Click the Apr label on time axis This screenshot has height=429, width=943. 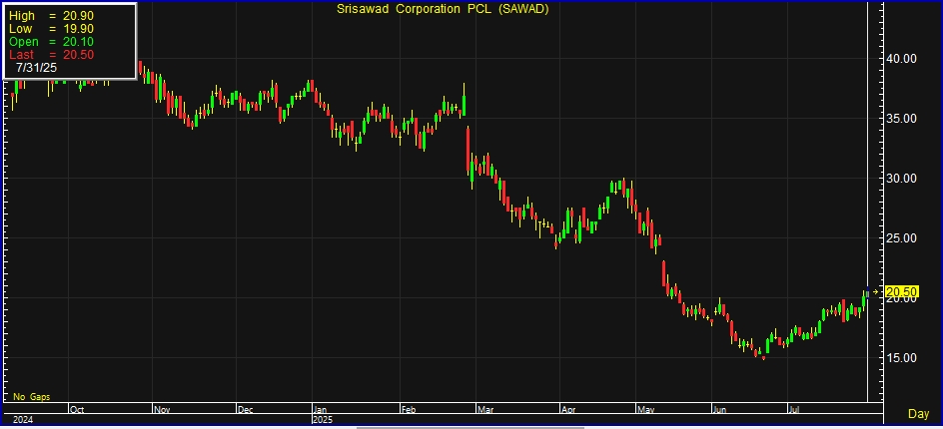569,410
